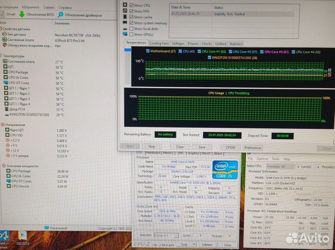Click the green RAM icon beside Stress system memory
This screenshot has width=335, height=250.
[125, 22]
